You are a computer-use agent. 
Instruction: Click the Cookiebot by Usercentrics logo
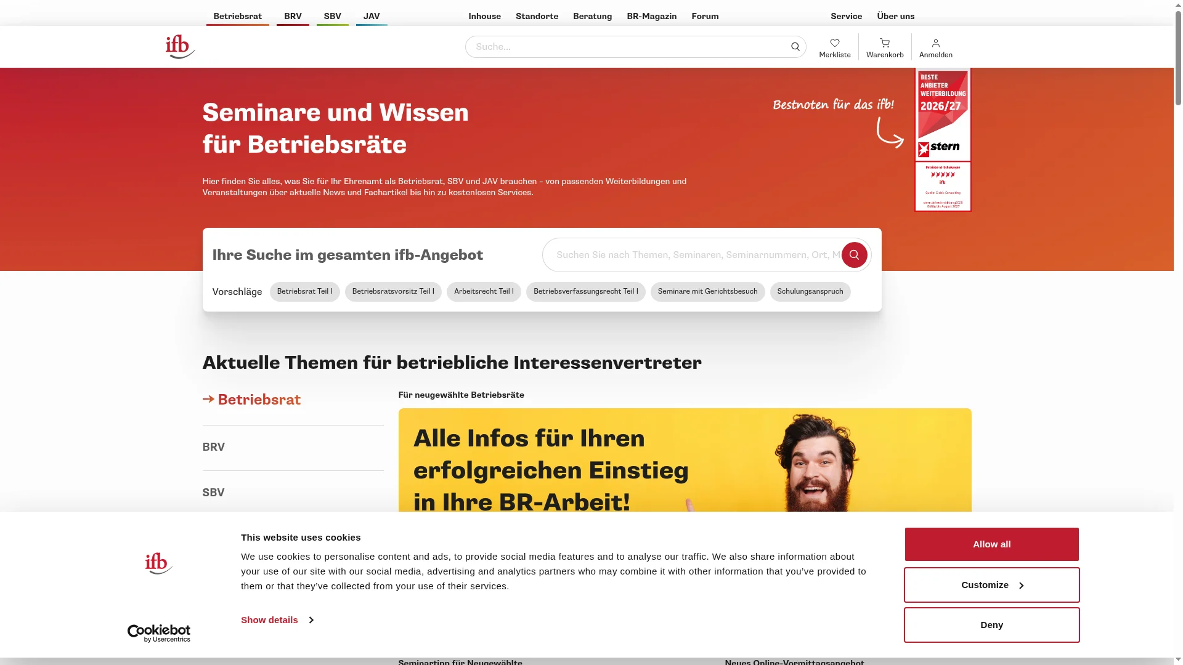click(x=159, y=633)
